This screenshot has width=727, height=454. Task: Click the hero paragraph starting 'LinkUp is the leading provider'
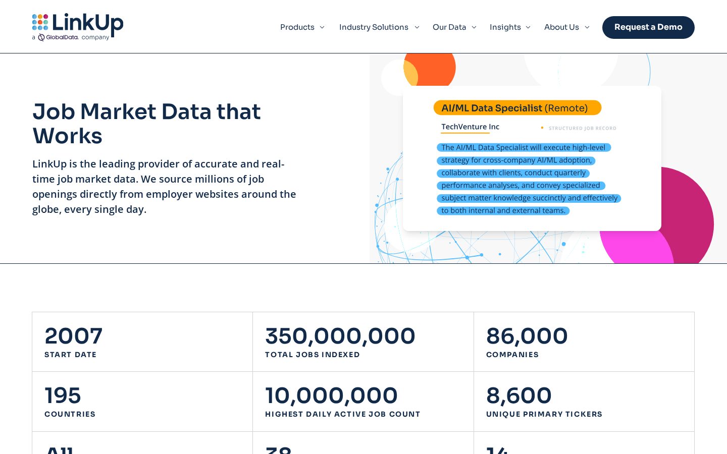click(165, 187)
